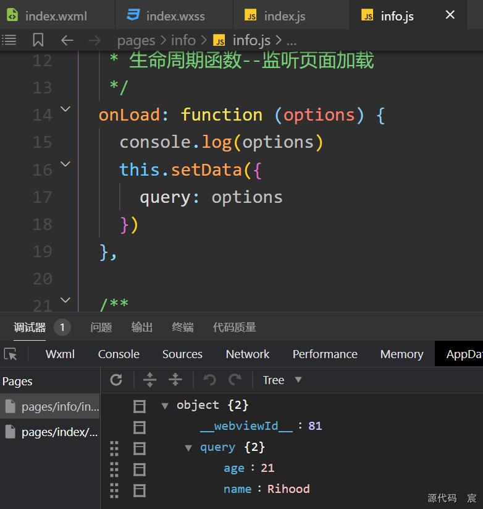Open the 代码质量 code quality tab
The height and width of the screenshot is (509, 483).
click(x=234, y=327)
